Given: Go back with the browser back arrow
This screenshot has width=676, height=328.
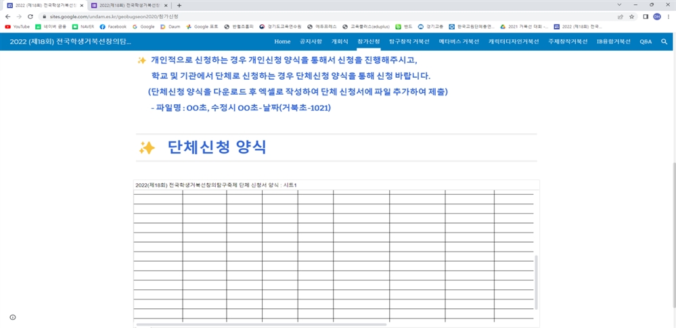Looking at the screenshot, I should tap(7, 16).
